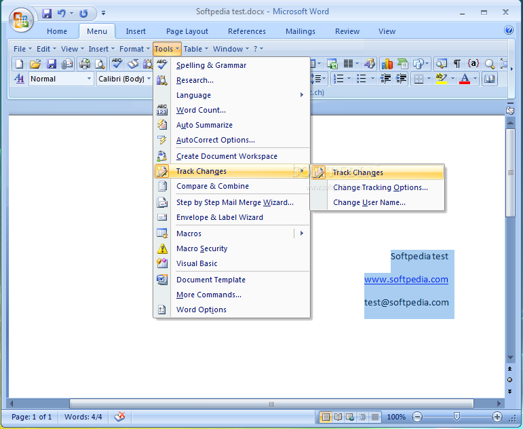Open the Customize Quick Access Toolbar dropdown
Screen dimensions: 523x429
tap(103, 14)
